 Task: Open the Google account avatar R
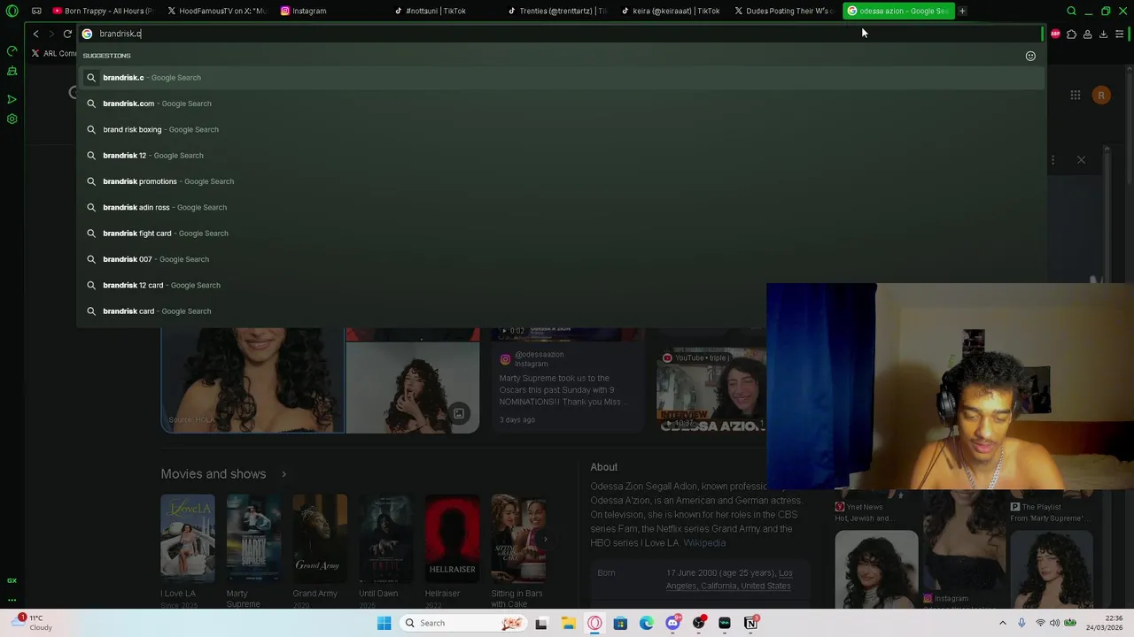[1101, 95]
